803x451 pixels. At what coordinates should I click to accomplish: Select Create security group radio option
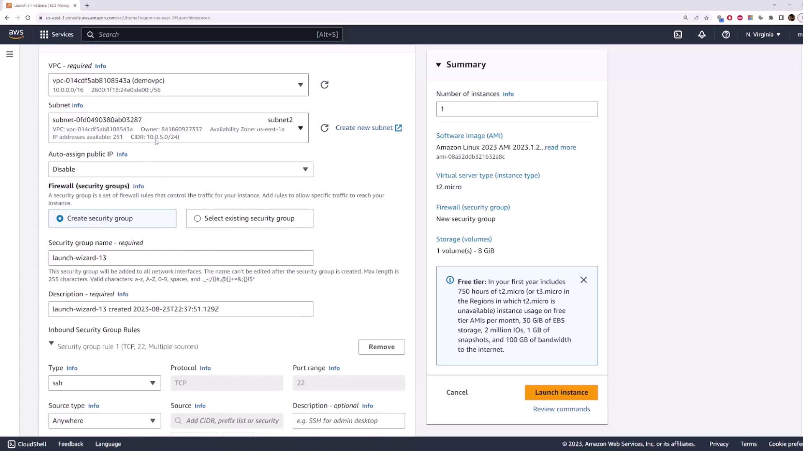(x=60, y=218)
